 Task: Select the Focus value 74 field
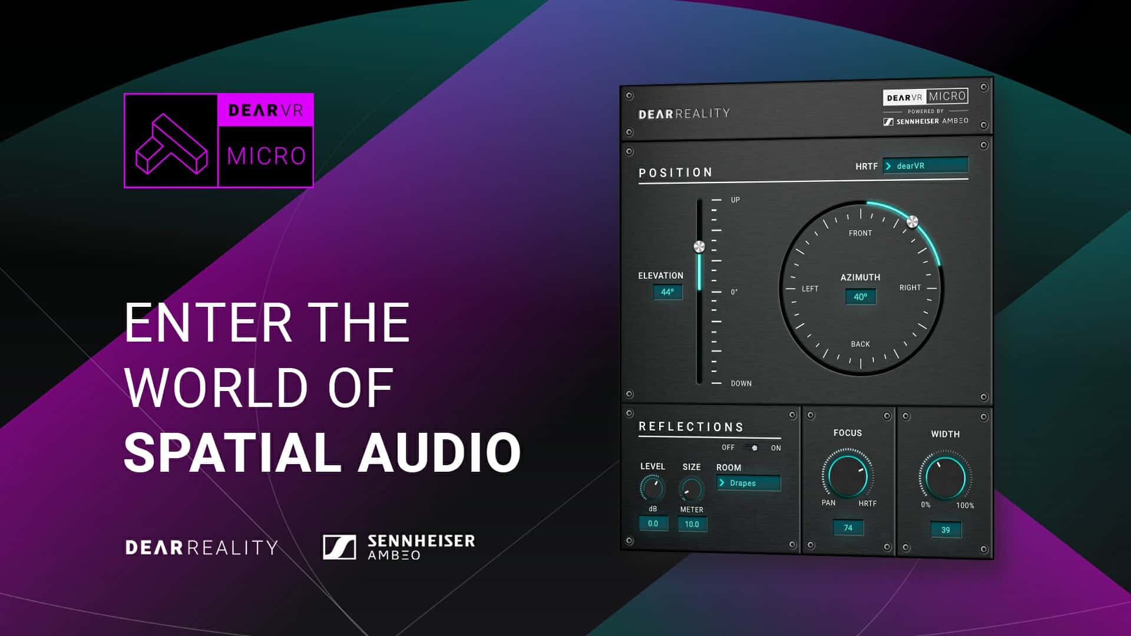tap(848, 528)
